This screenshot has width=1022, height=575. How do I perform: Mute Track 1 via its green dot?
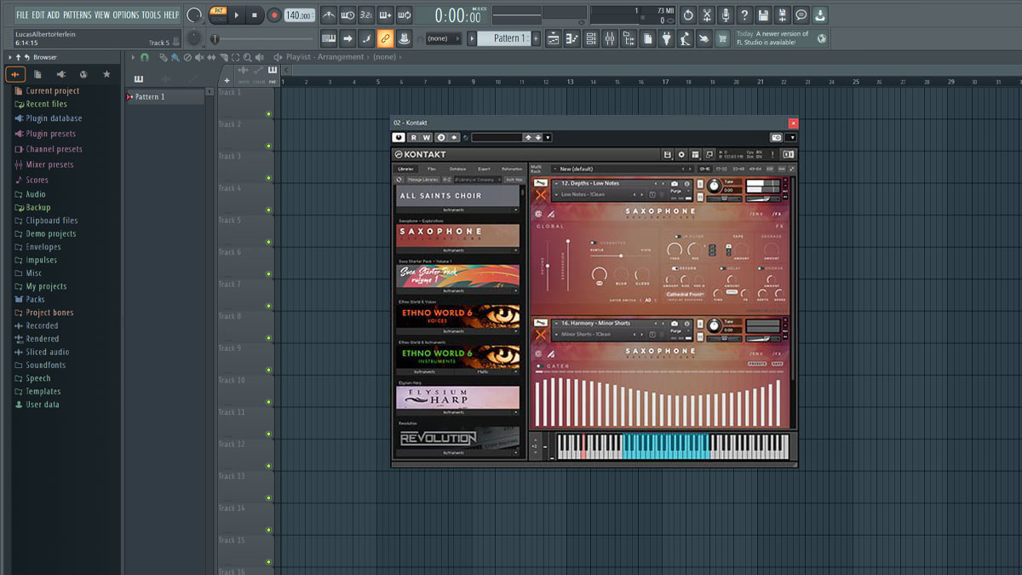pos(268,114)
